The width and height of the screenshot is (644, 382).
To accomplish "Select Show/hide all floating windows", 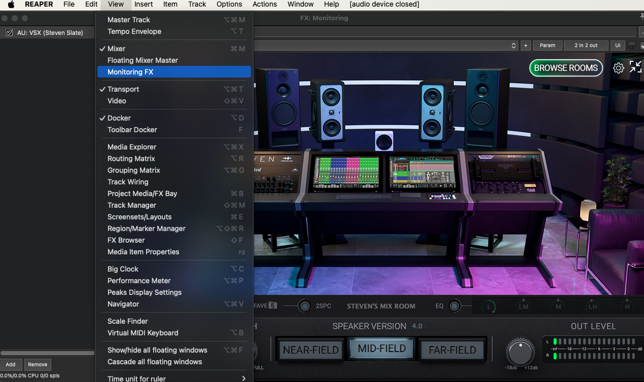I will (x=174, y=350).
